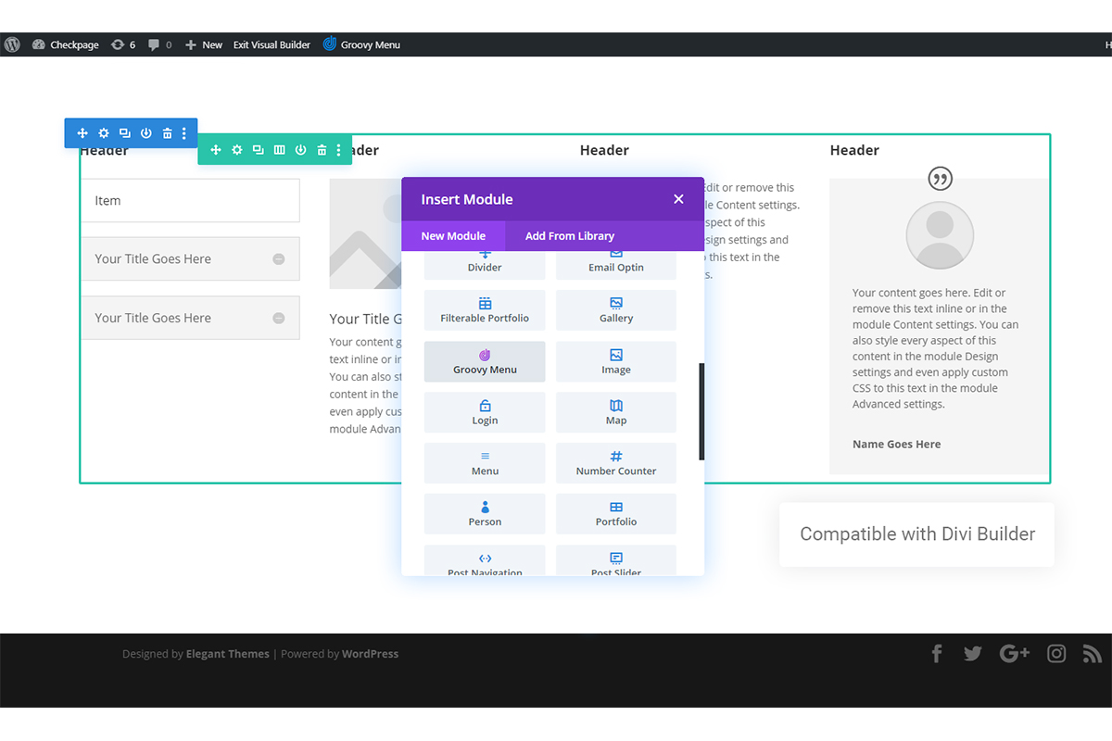Open the comments indicator showing 0
This screenshot has height=741, width=1112.
pyautogui.click(x=159, y=44)
